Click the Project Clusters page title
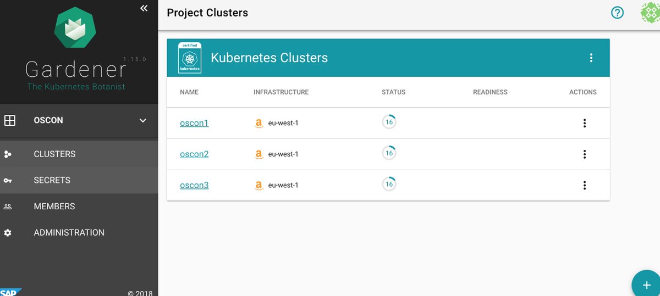Image resolution: width=660 pixels, height=296 pixels. (x=207, y=13)
